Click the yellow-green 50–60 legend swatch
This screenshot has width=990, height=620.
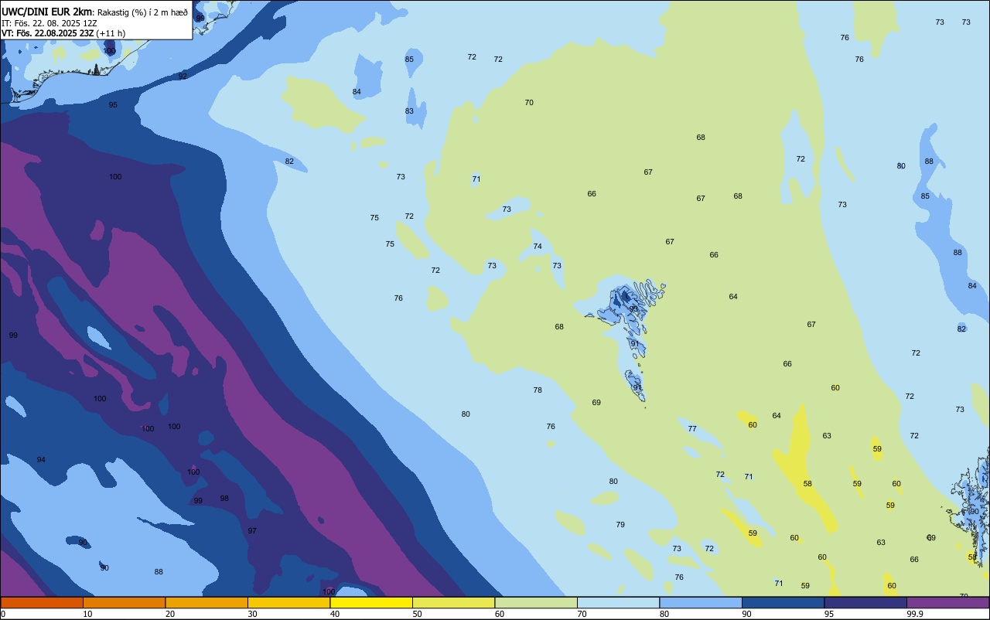pos(454,602)
